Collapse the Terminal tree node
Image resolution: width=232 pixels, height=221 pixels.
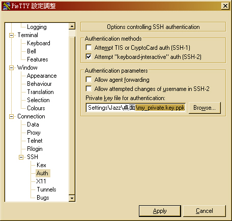click(x=11, y=36)
